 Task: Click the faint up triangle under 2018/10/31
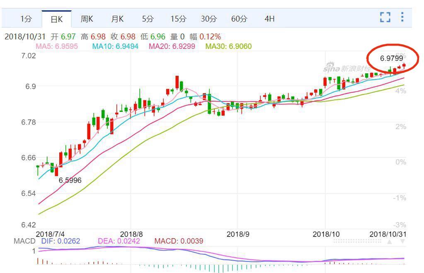(x=389, y=242)
